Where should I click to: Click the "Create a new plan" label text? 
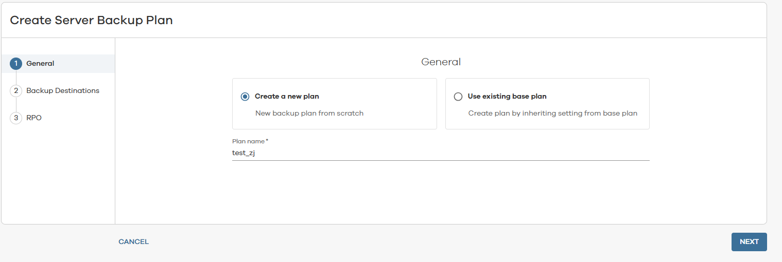point(287,97)
